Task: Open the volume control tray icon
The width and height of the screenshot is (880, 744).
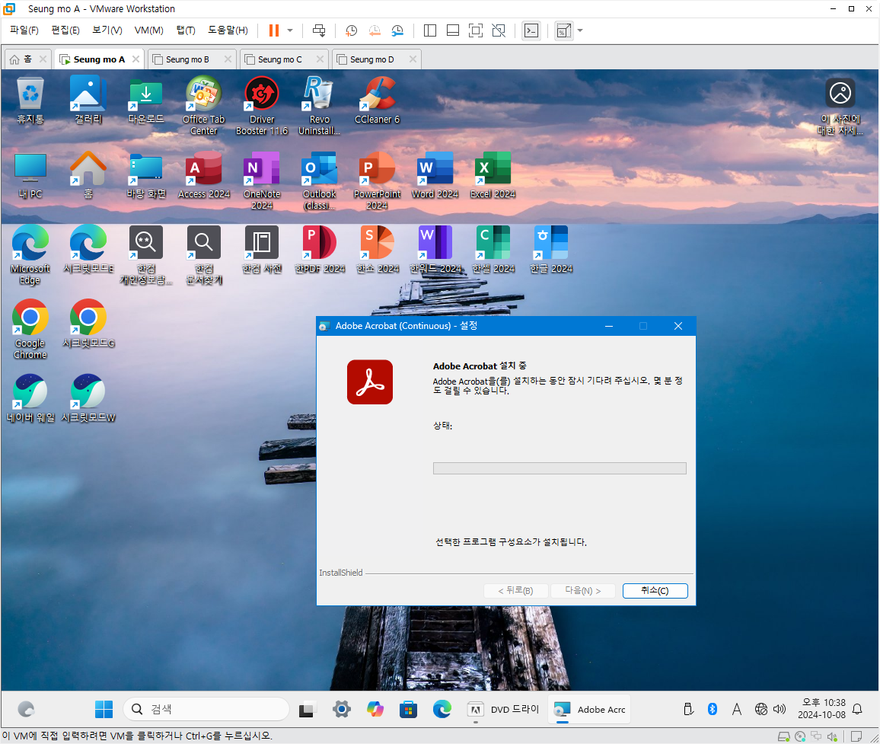Action: pyautogui.click(x=780, y=709)
